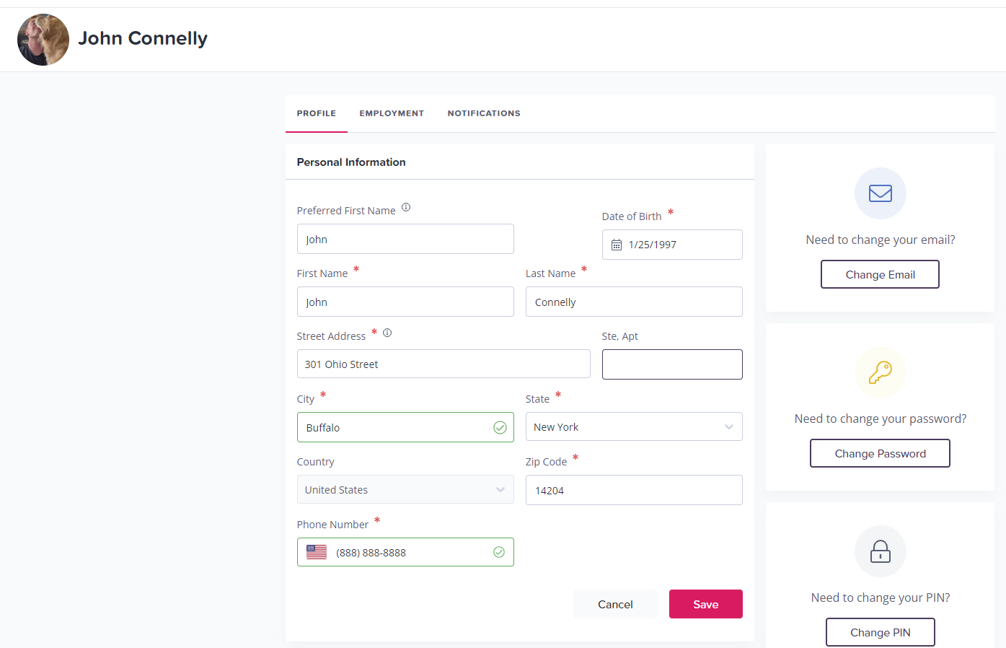The image size is (1006, 648).
Task: Click the Country dropdown chevron
Action: click(x=500, y=489)
